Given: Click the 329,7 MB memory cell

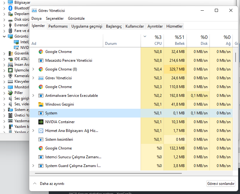Looking at the screenshot, I should [175, 69].
